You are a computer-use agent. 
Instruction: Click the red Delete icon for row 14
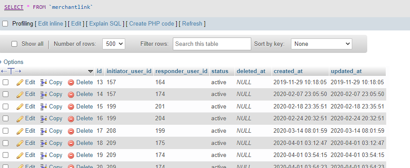(x=71, y=95)
